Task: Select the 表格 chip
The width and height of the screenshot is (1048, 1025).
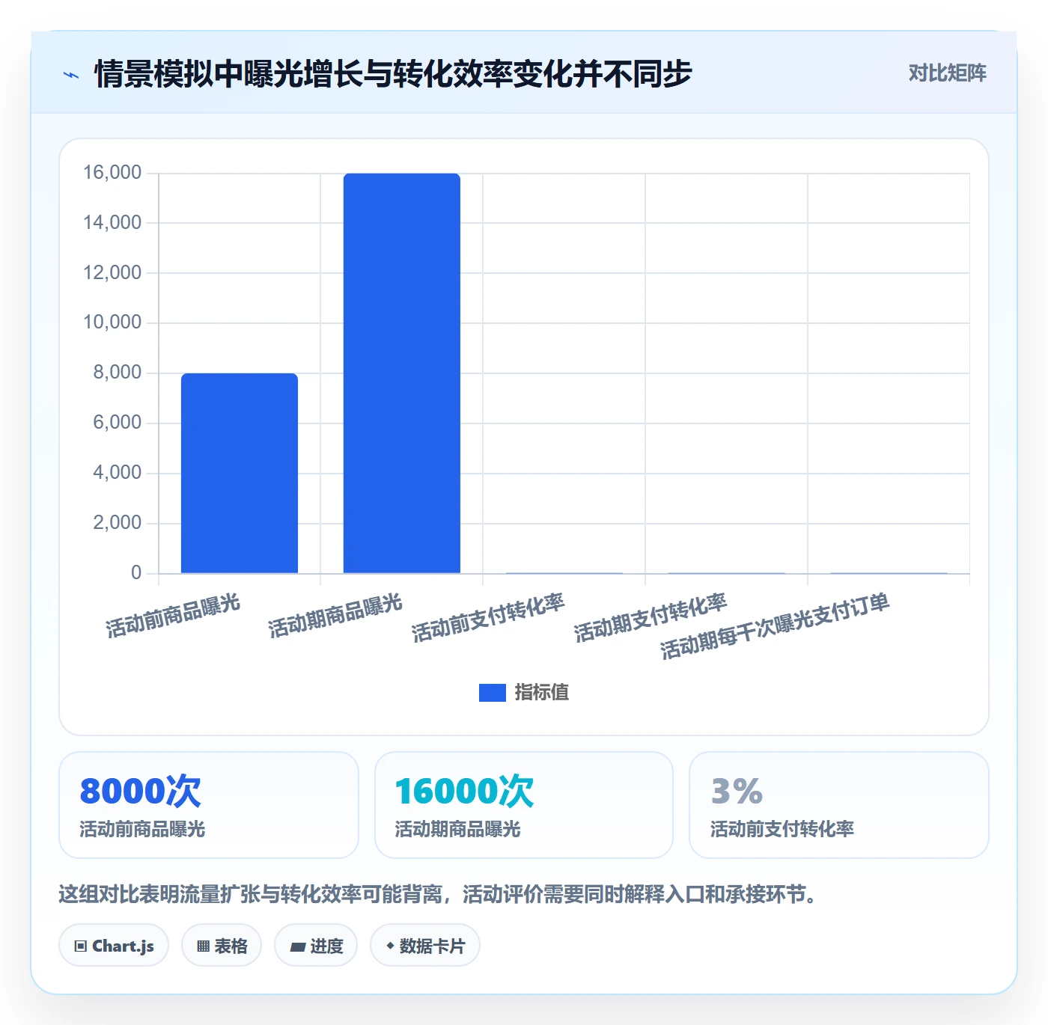Action: tap(222, 946)
